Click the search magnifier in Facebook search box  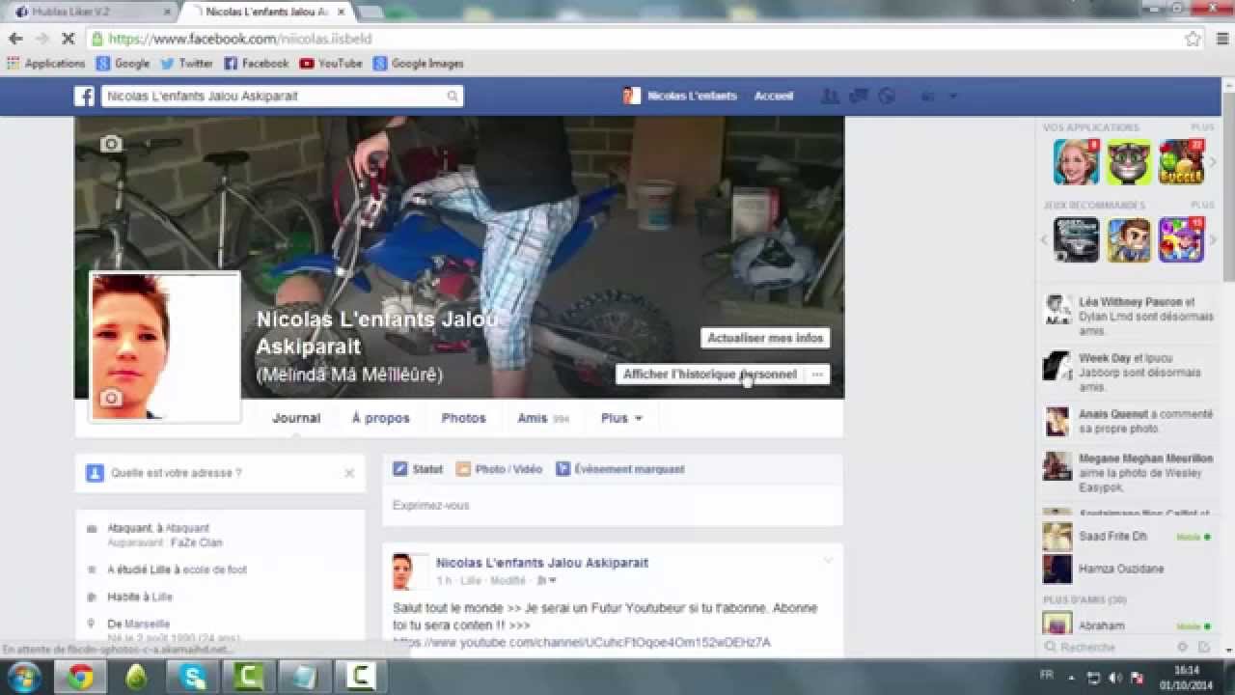pos(452,97)
